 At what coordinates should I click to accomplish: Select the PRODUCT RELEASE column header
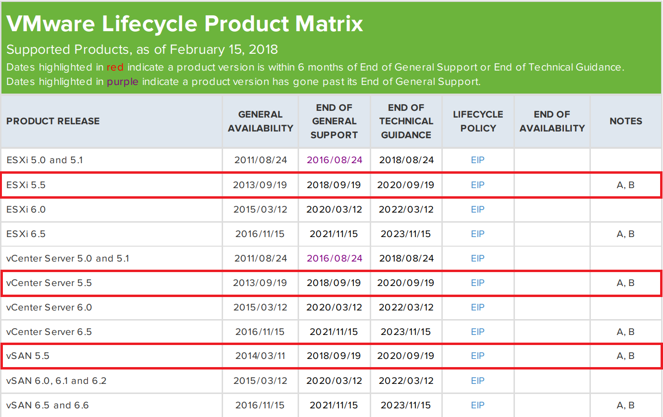click(53, 121)
